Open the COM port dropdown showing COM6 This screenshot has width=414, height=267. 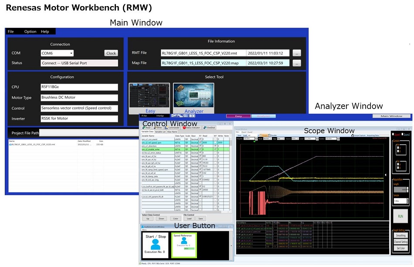click(57, 53)
